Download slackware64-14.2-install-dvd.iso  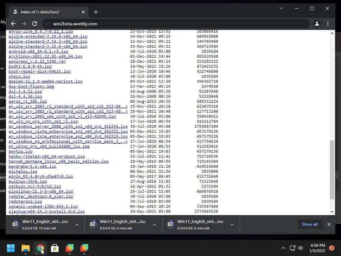(x=47, y=212)
